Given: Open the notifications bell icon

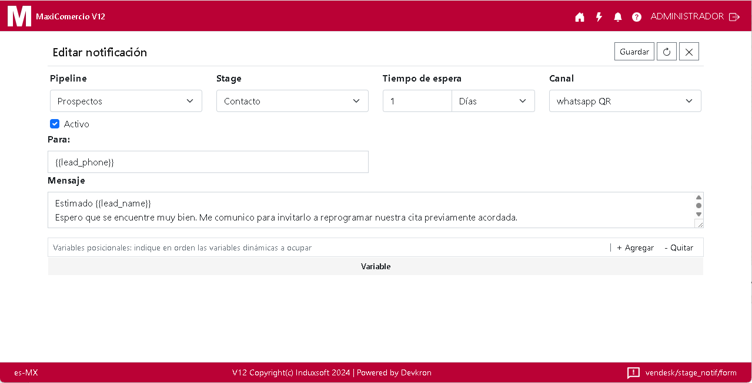Looking at the screenshot, I should point(618,17).
